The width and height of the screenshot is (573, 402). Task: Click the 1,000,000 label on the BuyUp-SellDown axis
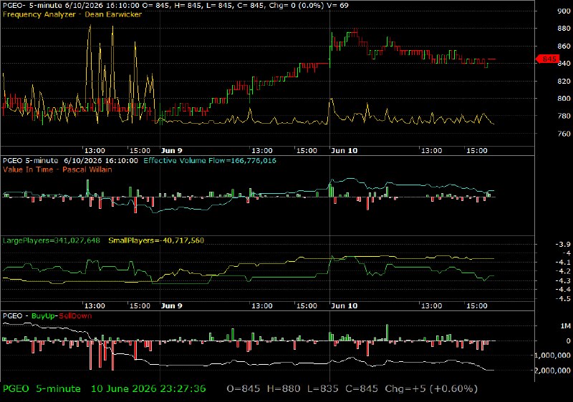point(554,356)
